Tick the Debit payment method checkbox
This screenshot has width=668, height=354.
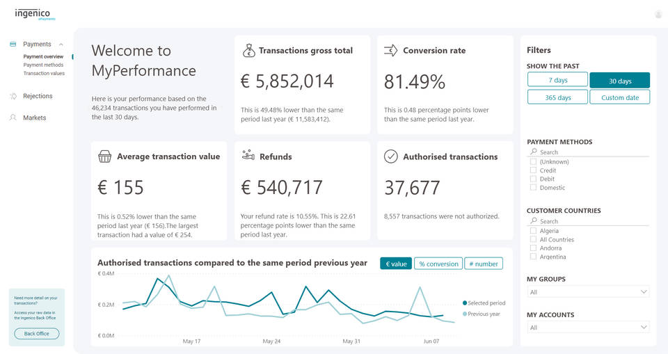click(x=533, y=179)
